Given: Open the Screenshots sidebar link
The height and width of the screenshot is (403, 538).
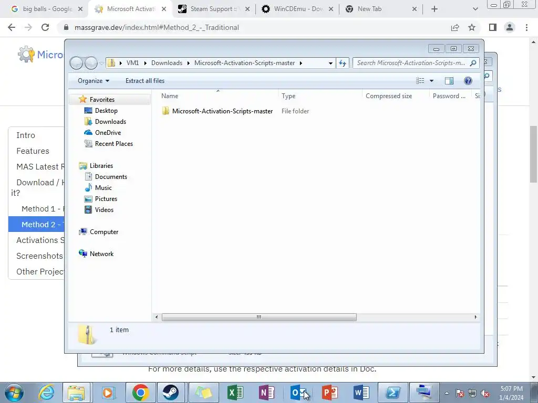Looking at the screenshot, I should click(39, 256).
